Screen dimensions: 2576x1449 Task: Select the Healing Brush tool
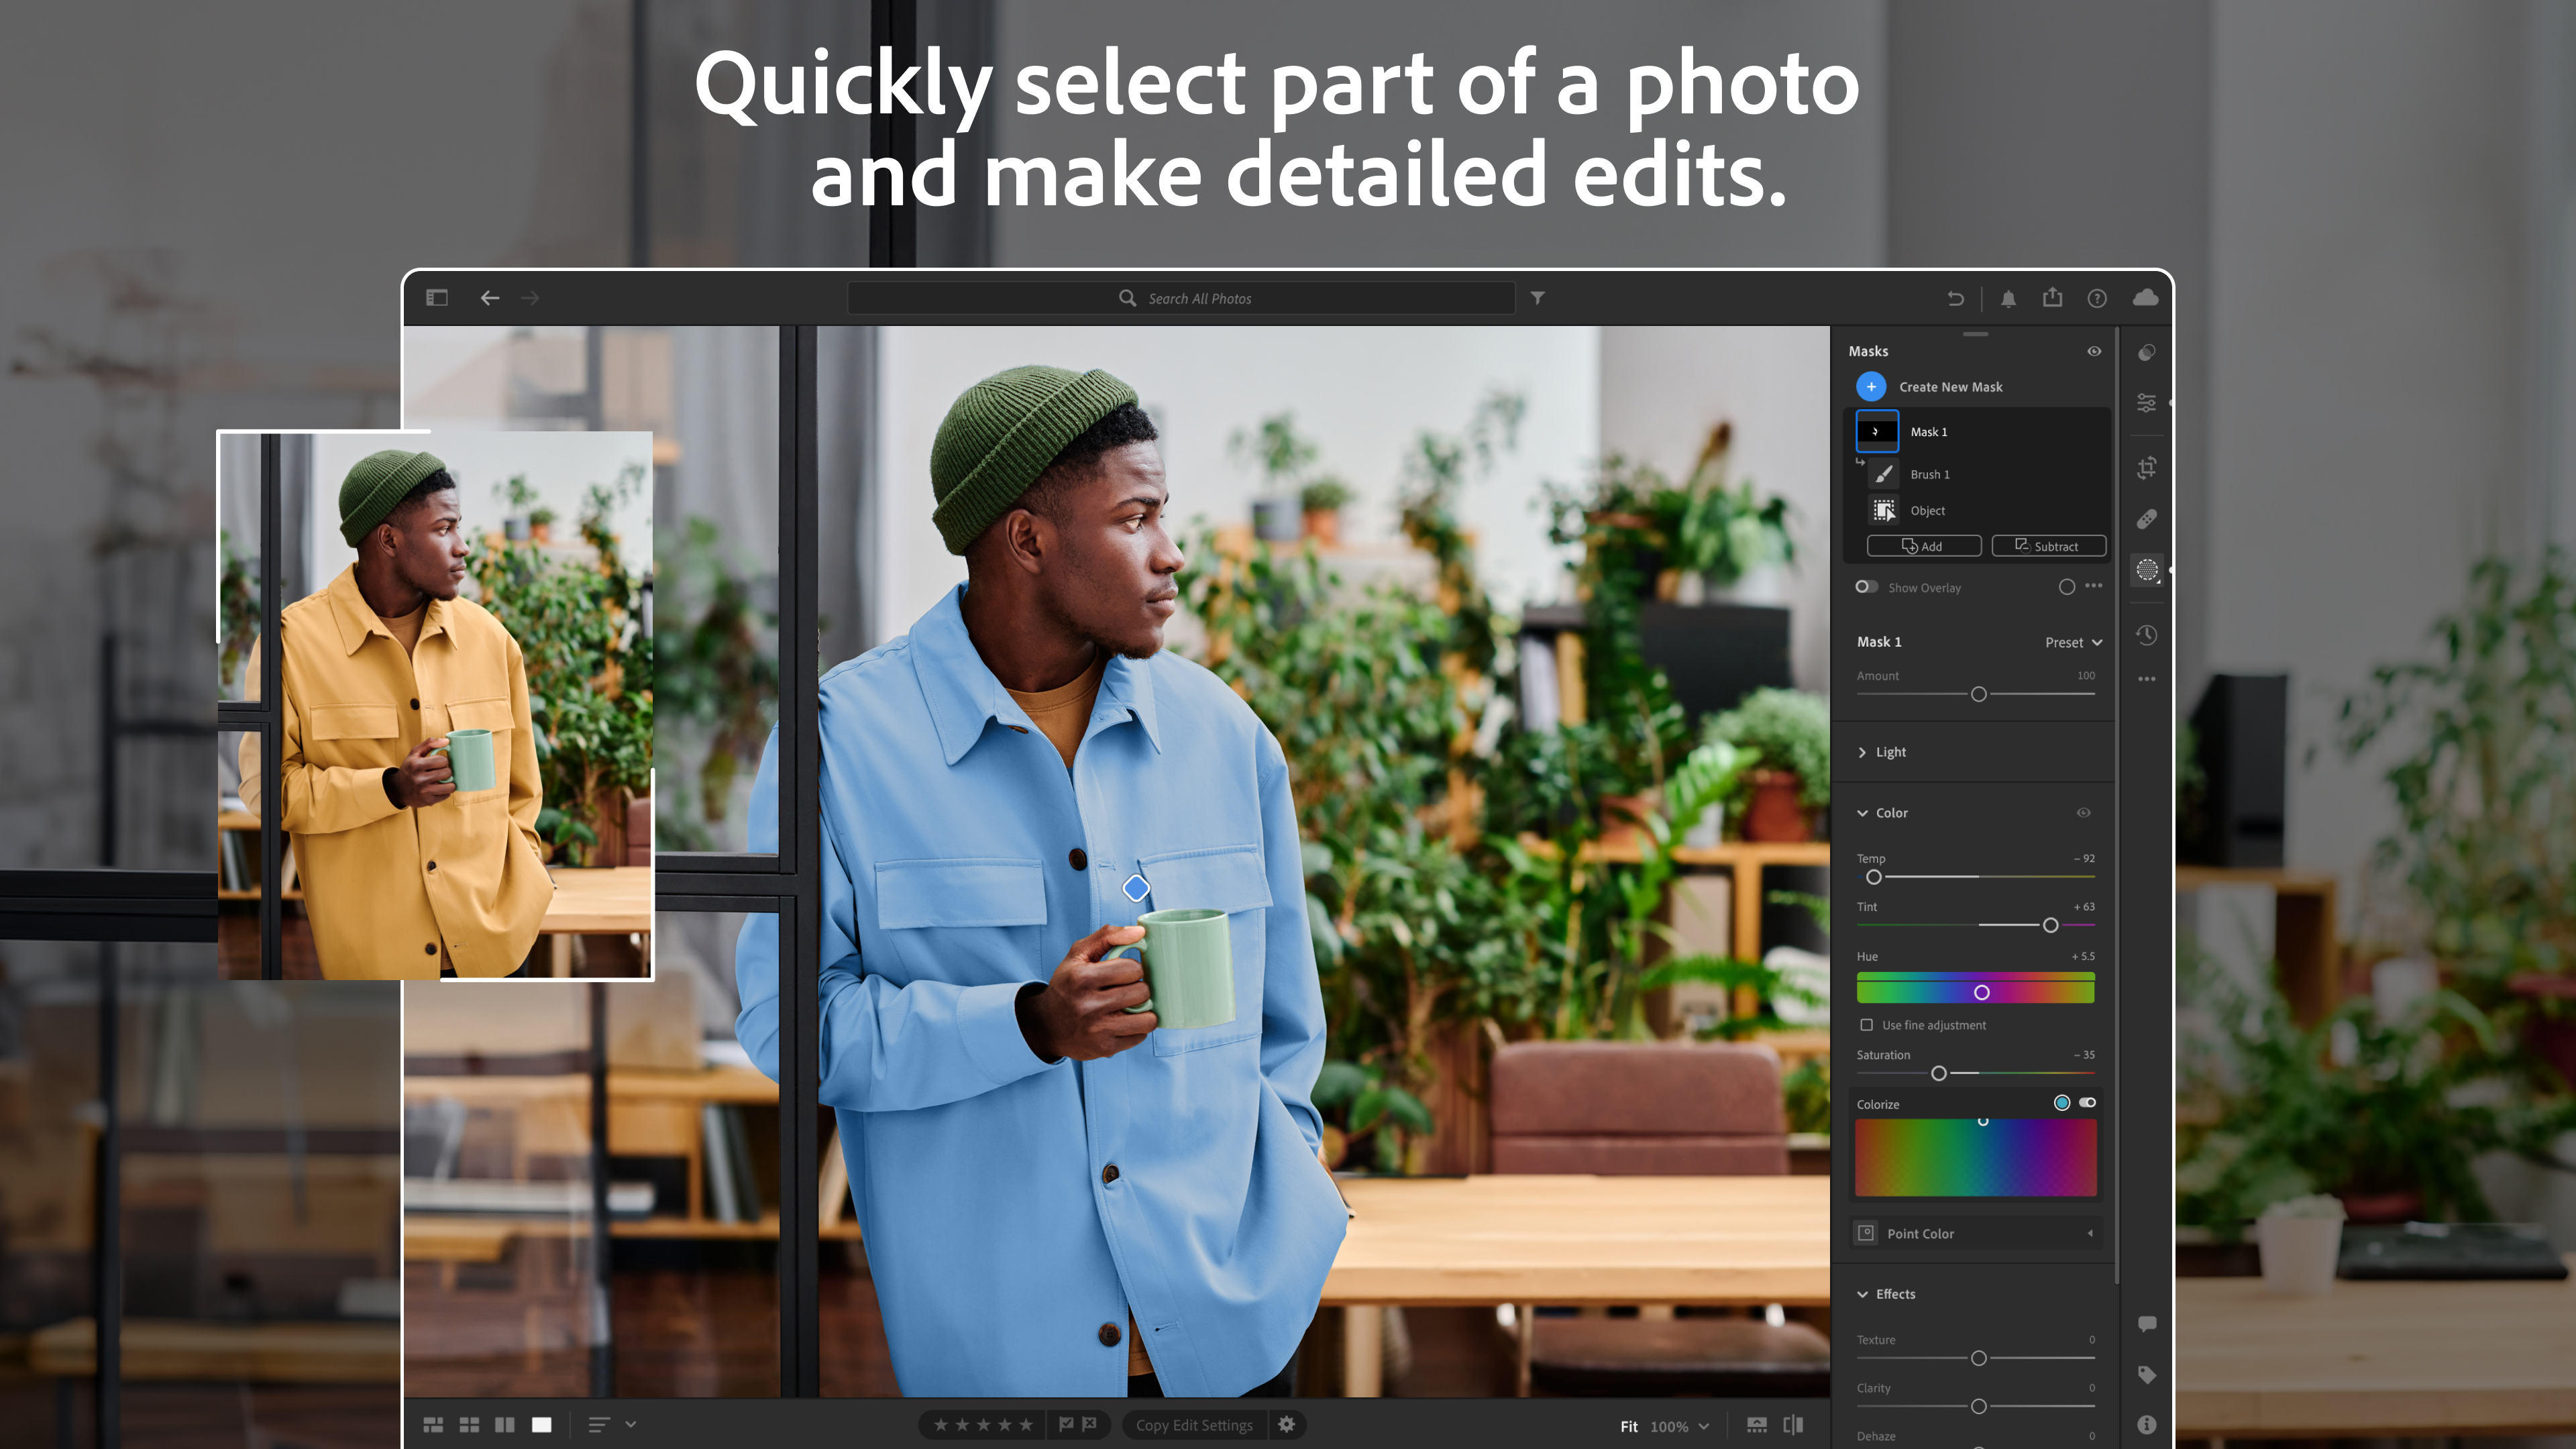click(2146, 517)
